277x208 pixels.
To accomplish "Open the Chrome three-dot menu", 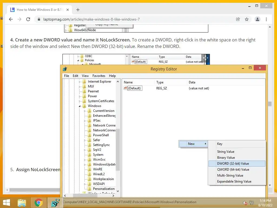I will tap(266, 19).
